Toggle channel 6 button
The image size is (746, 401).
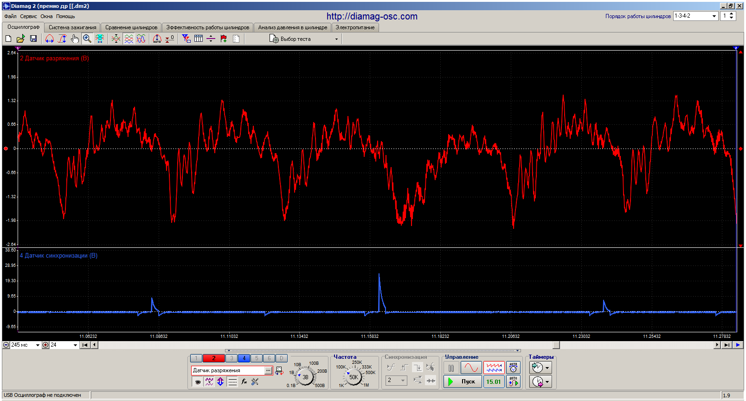click(269, 358)
